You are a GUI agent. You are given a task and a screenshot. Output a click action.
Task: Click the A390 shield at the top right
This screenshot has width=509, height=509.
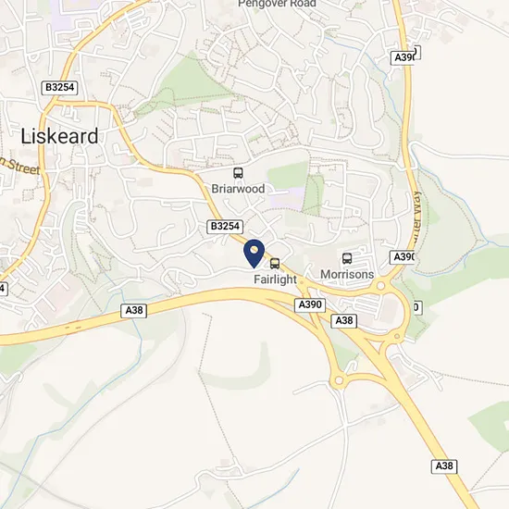pyautogui.click(x=403, y=57)
